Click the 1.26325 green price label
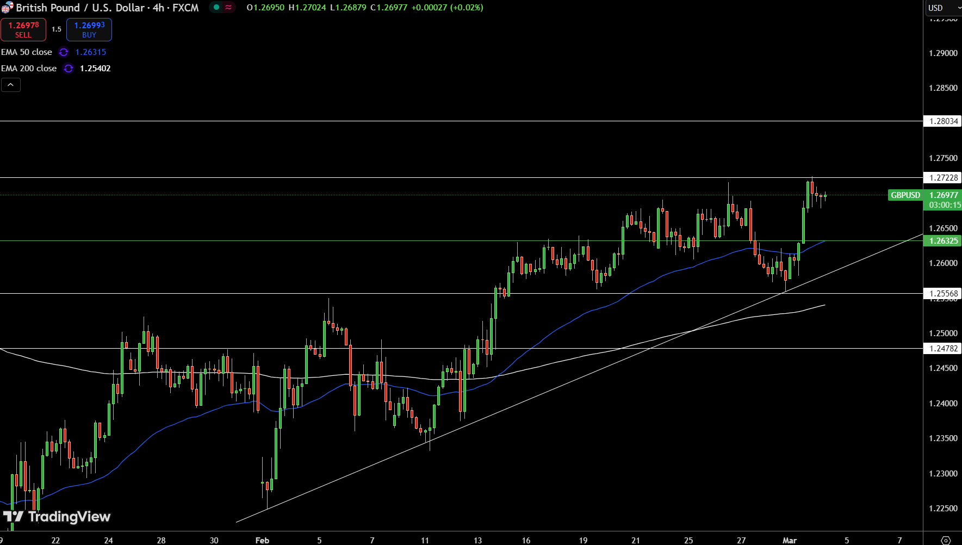962x545 pixels. coord(943,241)
